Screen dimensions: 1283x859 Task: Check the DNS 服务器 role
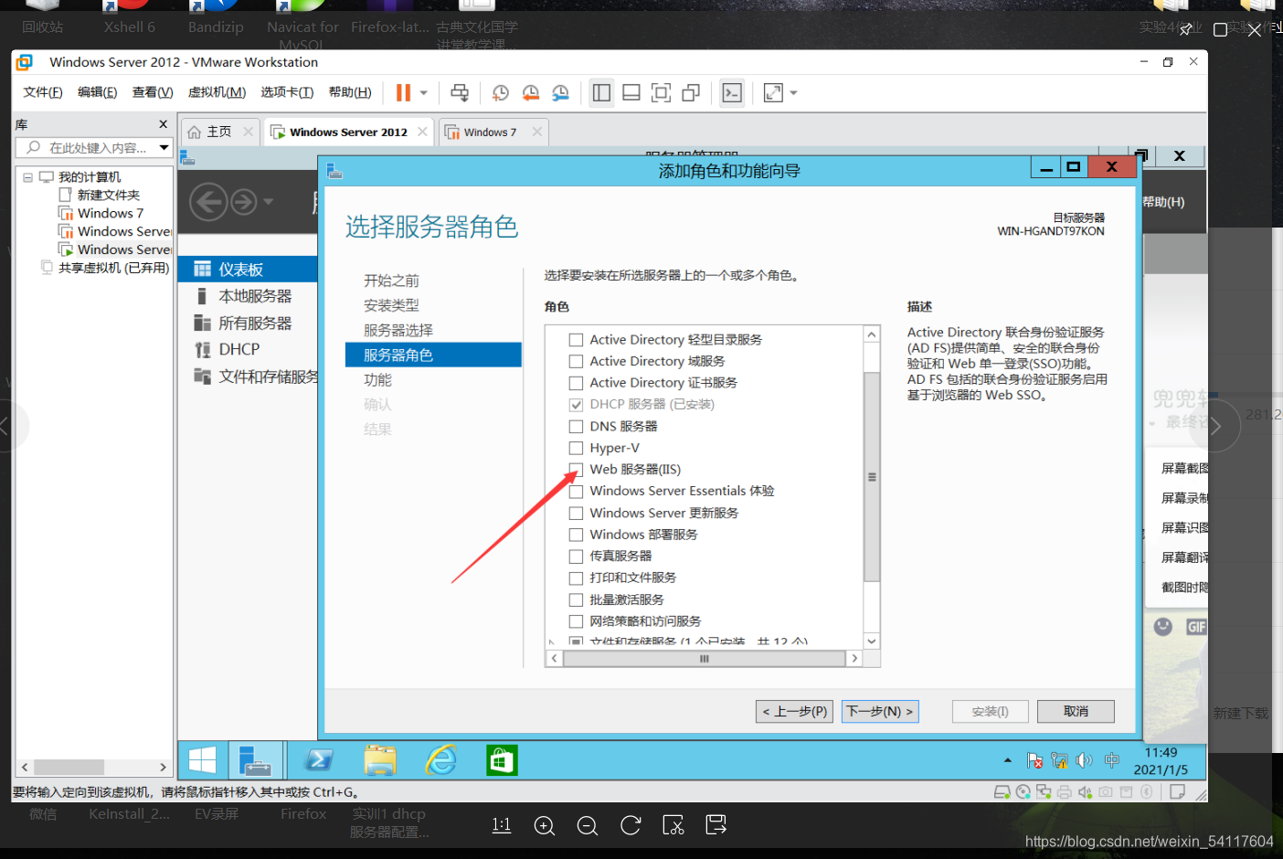click(576, 427)
